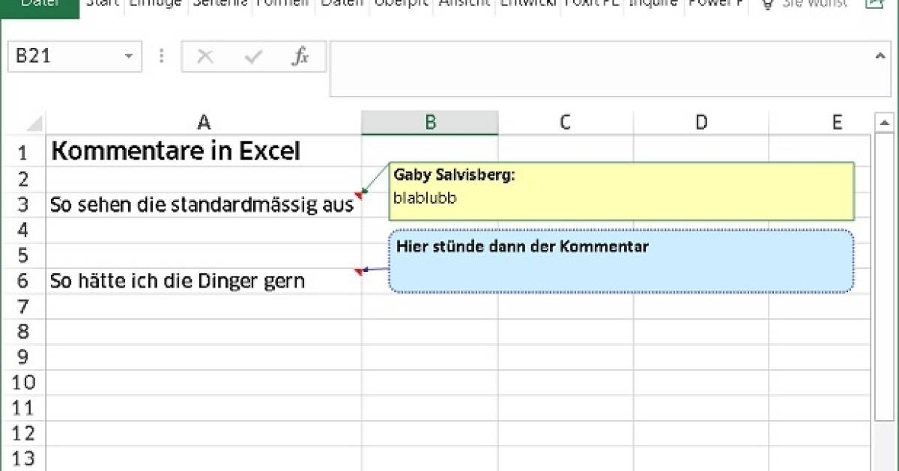Click the Select All corner triangle
Viewport: 899px width, 471px height.
[x=34, y=124]
